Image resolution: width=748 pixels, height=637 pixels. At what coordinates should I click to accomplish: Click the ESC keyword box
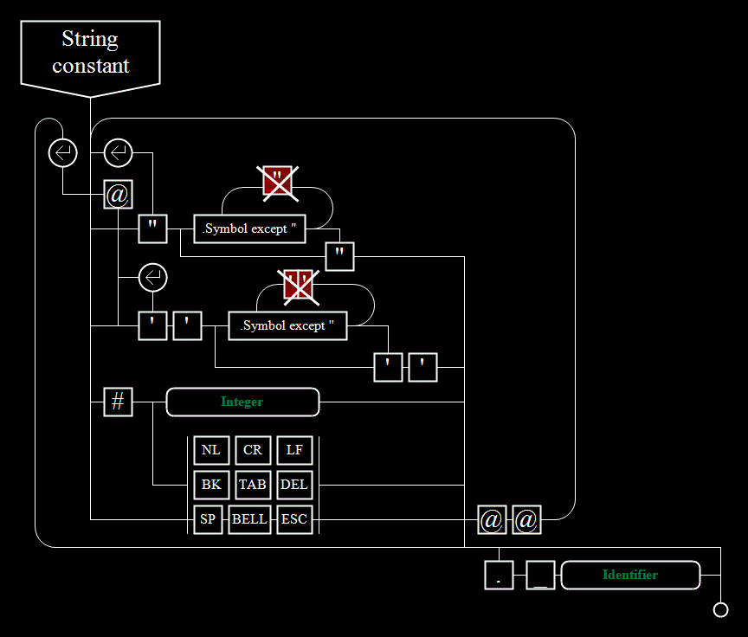294,519
